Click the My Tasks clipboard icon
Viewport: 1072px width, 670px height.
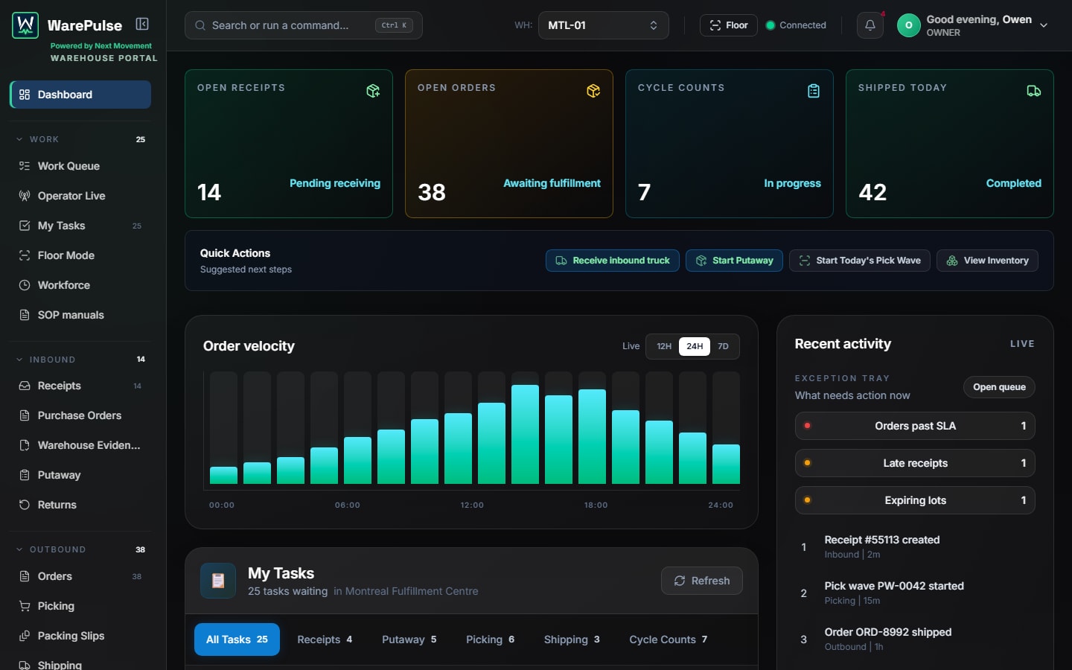tap(218, 581)
